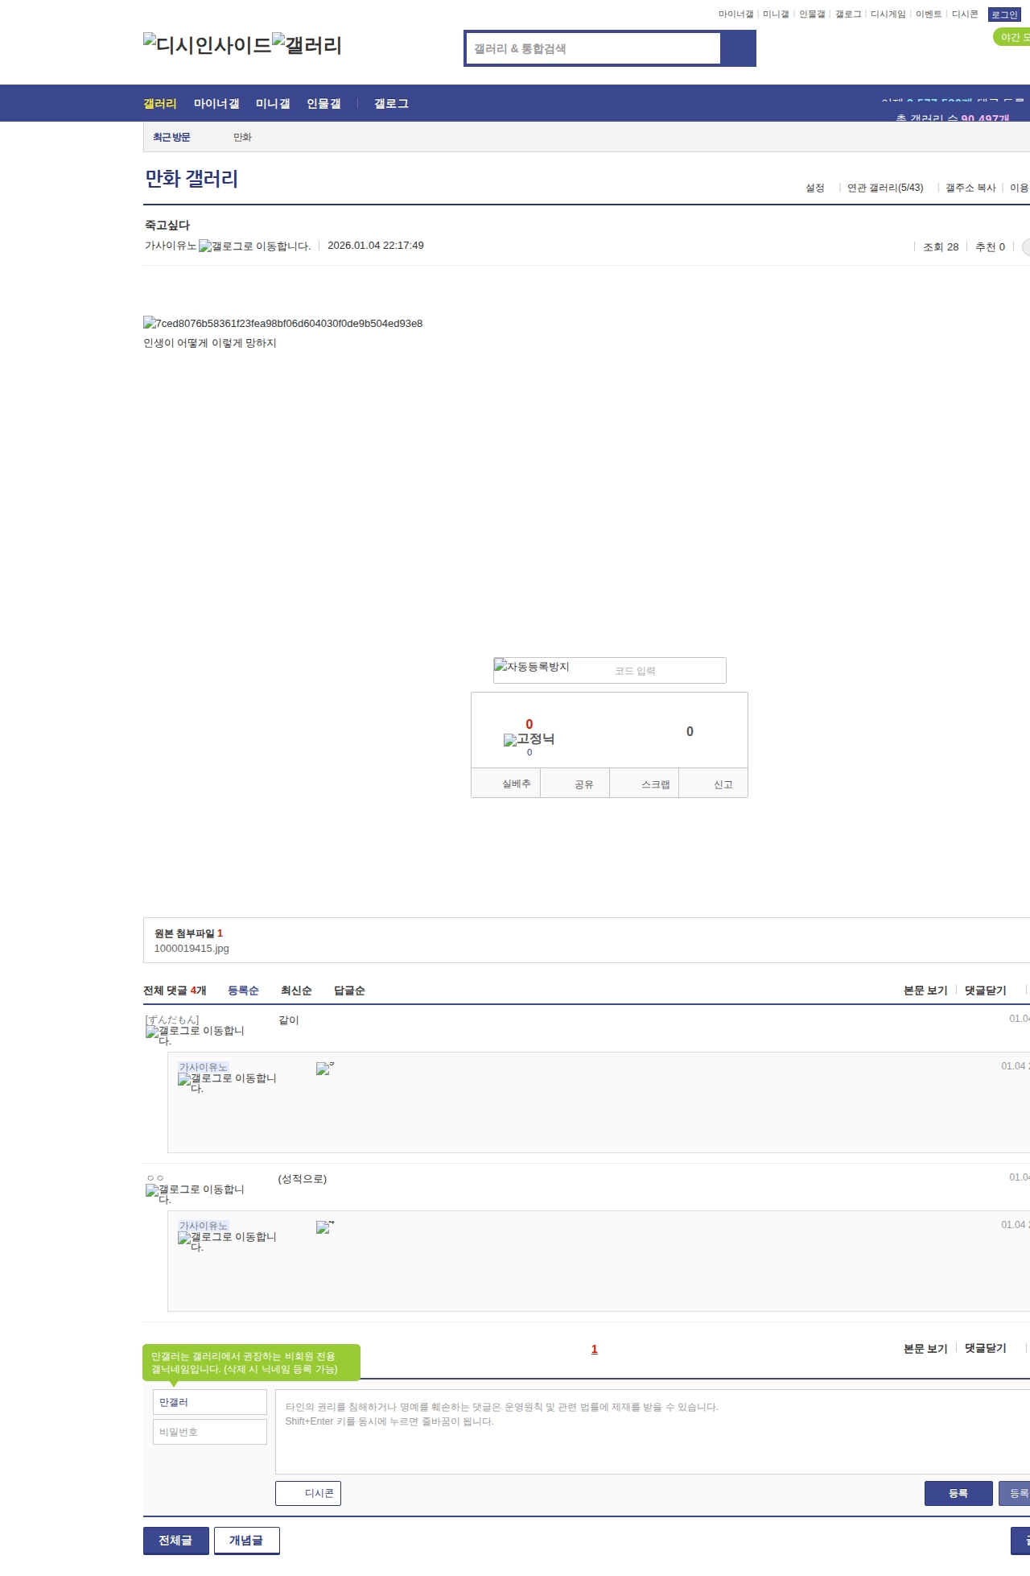Open 이벤트 link in top utility menu

pos(929,14)
